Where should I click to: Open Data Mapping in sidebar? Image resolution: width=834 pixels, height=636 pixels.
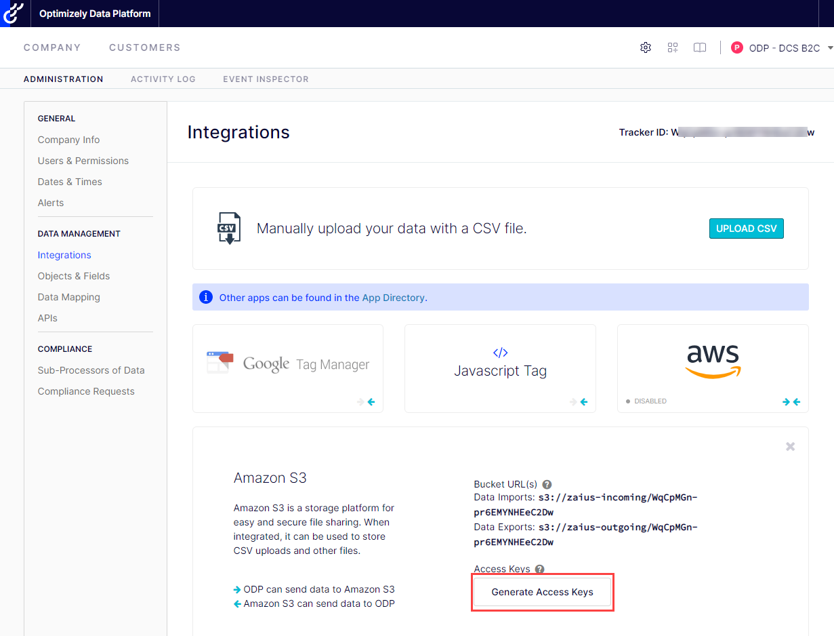pyautogui.click(x=69, y=297)
